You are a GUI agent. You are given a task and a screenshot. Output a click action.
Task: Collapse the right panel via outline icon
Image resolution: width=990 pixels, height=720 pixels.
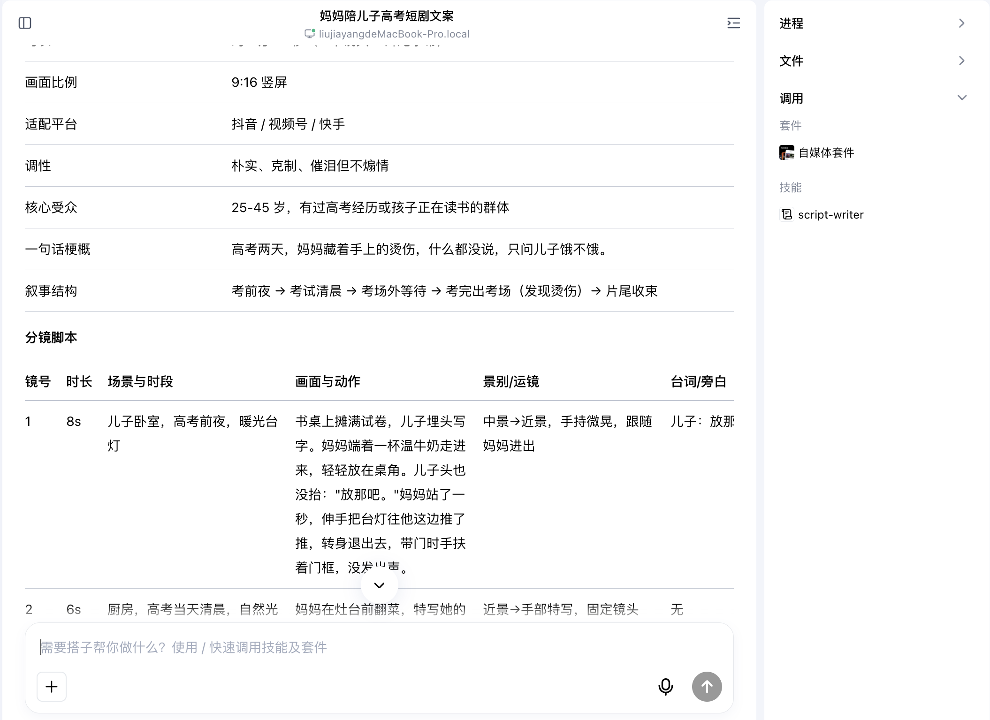point(733,23)
